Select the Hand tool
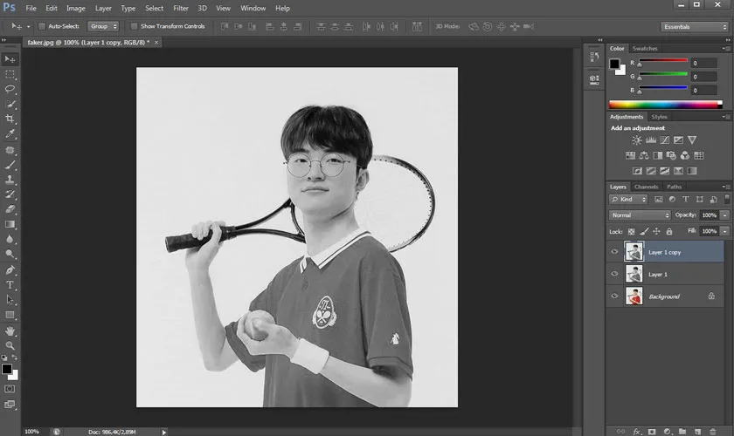Image resolution: width=734 pixels, height=436 pixels. coord(10,330)
